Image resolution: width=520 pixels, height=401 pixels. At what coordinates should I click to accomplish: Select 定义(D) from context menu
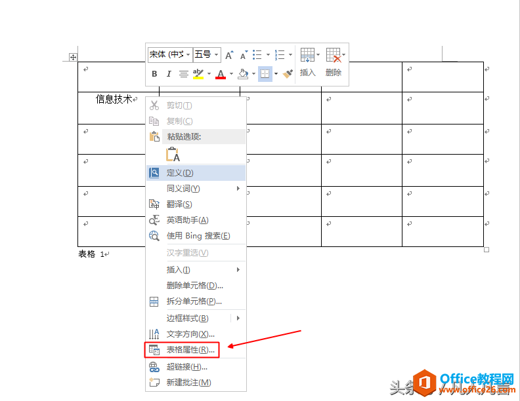(x=196, y=173)
